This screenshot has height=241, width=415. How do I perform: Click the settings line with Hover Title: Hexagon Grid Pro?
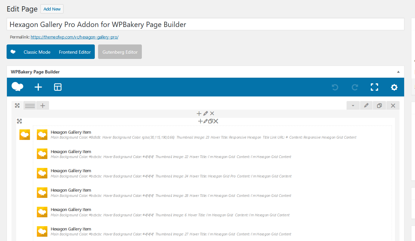click(x=171, y=176)
